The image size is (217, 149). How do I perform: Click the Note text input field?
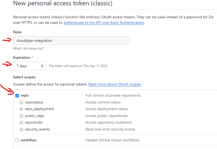pos(71,40)
